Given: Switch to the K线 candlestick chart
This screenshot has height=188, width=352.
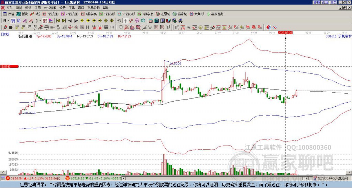Looking at the screenshot, I should [x=35, y=14].
